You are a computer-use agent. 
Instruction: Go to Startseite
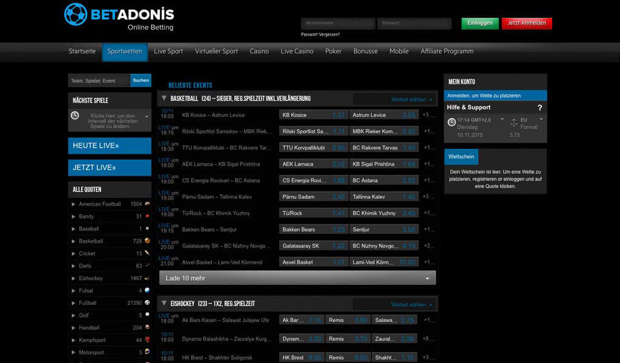point(82,51)
